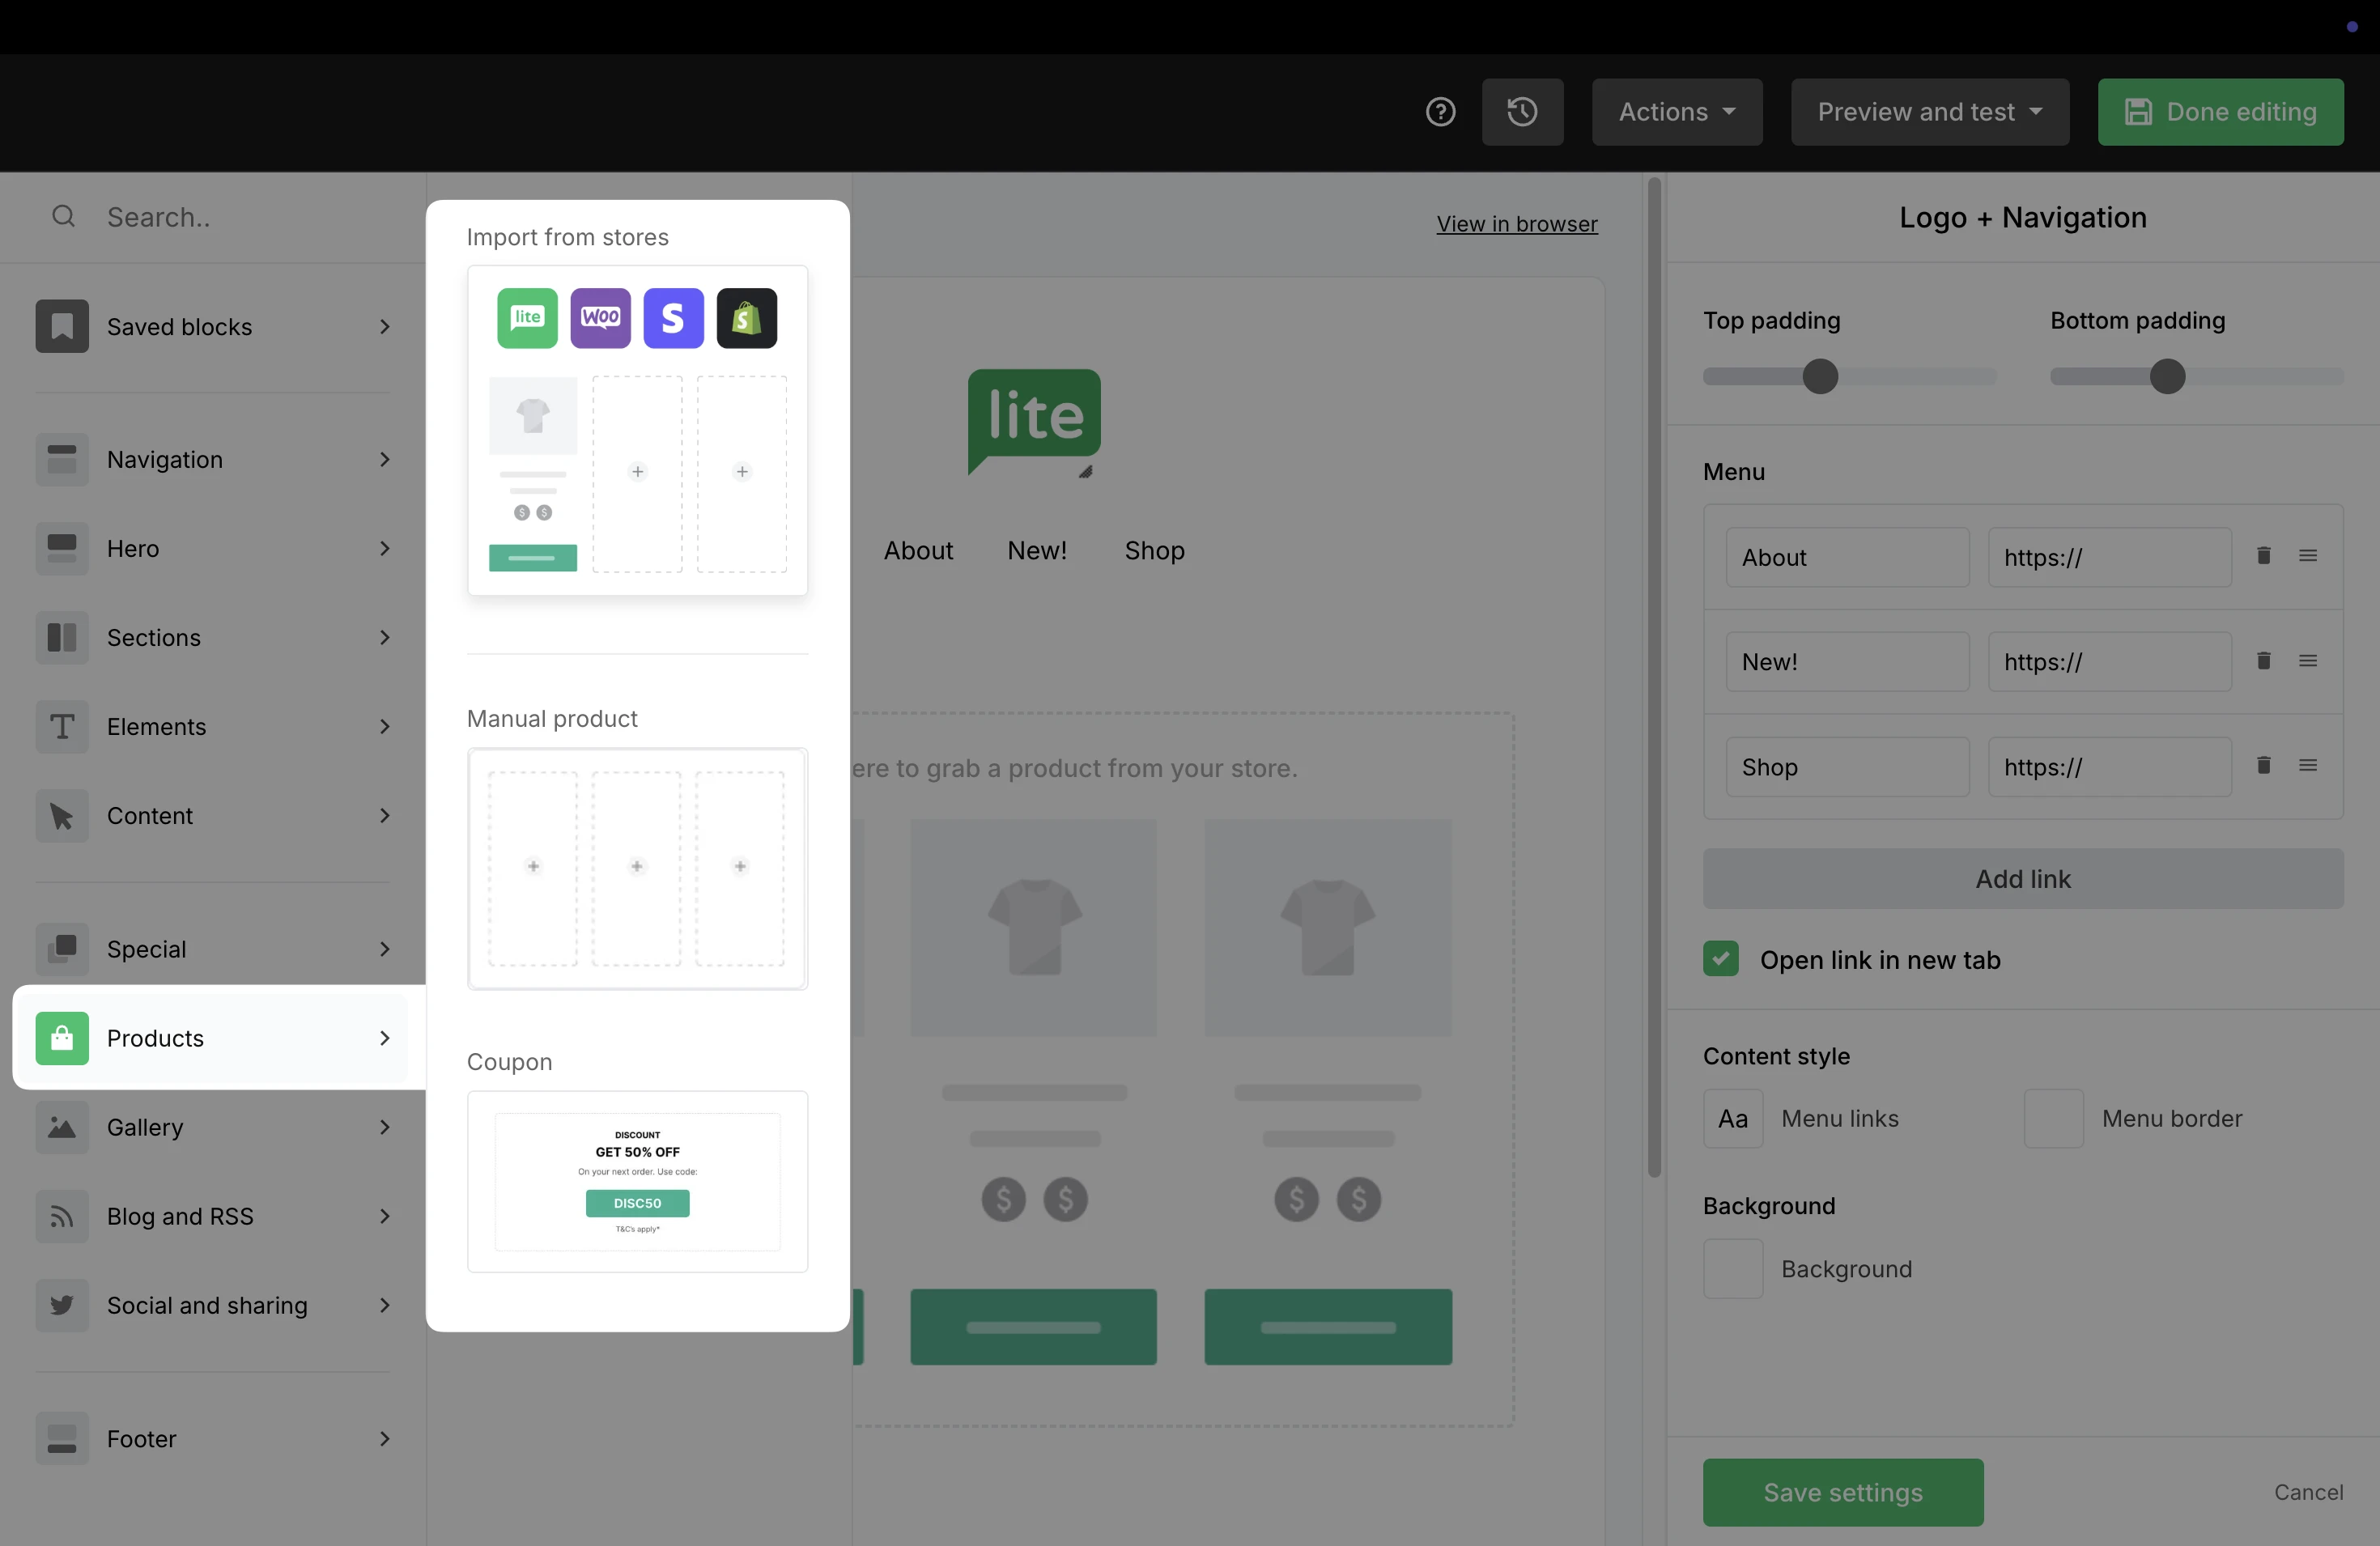Click the Add link button
Viewport: 2380px width, 1546px height.
click(2022, 879)
